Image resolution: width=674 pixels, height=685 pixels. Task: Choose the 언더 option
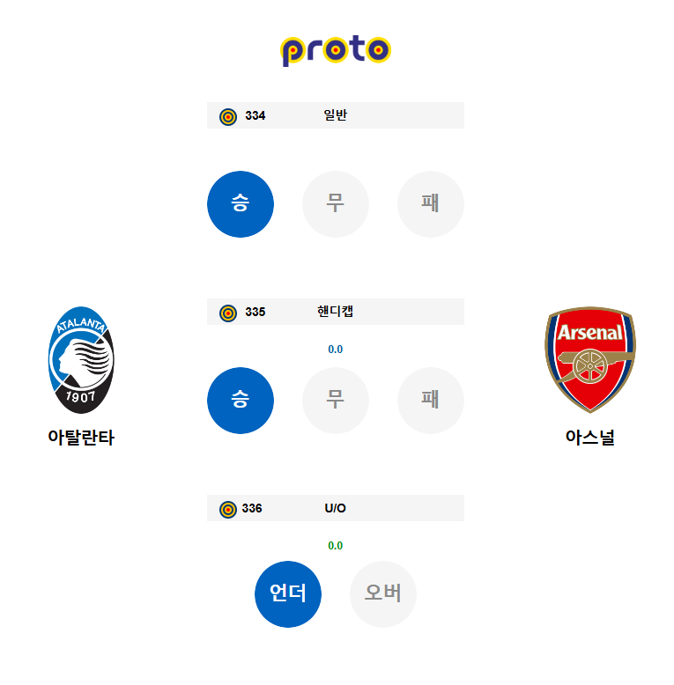pos(288,594)
